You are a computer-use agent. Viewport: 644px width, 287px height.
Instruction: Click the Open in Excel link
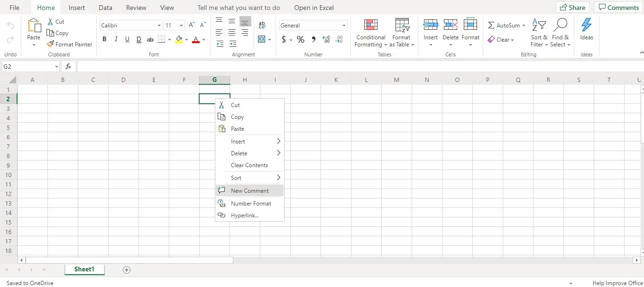pyautogui.click(x=313, y=8)
